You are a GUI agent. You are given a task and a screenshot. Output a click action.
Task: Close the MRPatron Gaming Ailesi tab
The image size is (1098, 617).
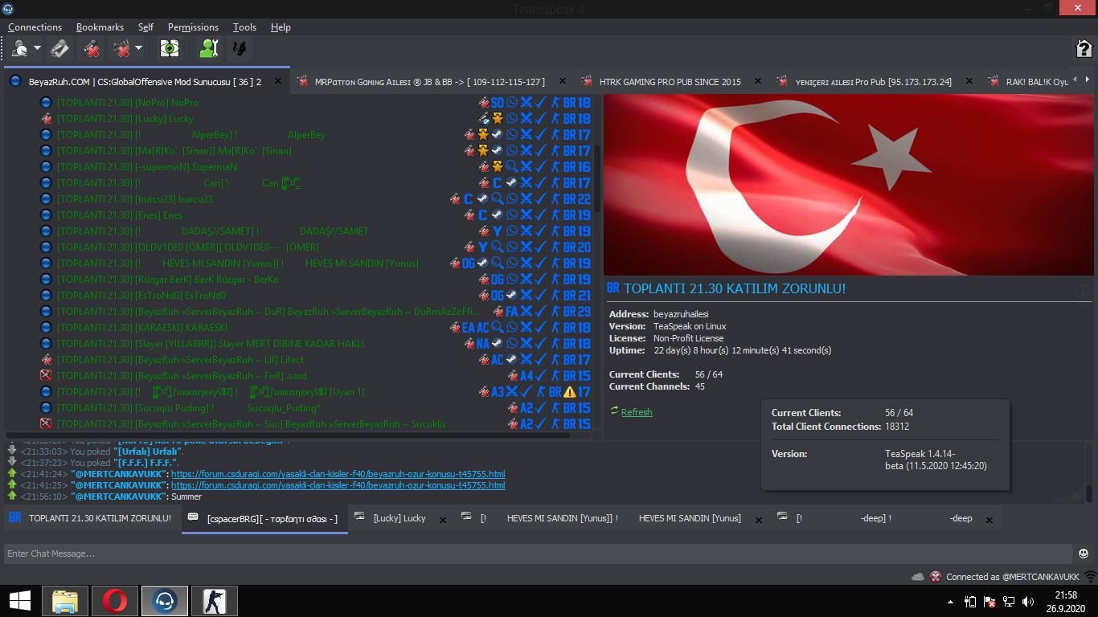[563, 81]
